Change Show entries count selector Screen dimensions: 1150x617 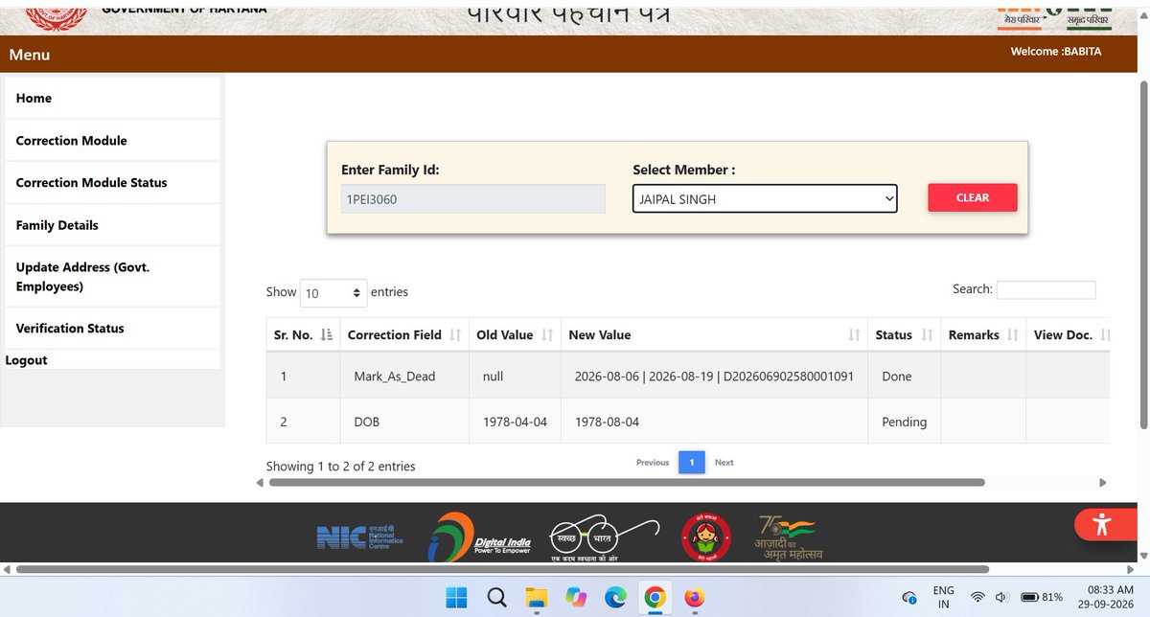(333, 293)
